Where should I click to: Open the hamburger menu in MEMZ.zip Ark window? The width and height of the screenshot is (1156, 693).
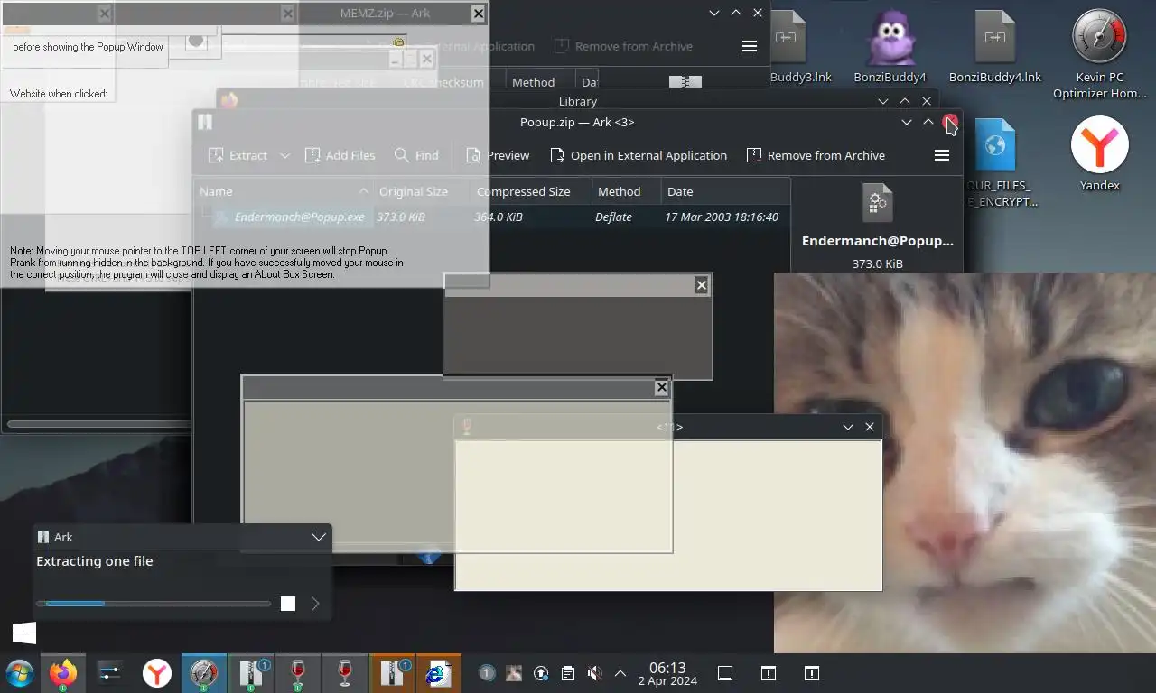[x=750, y=46]
